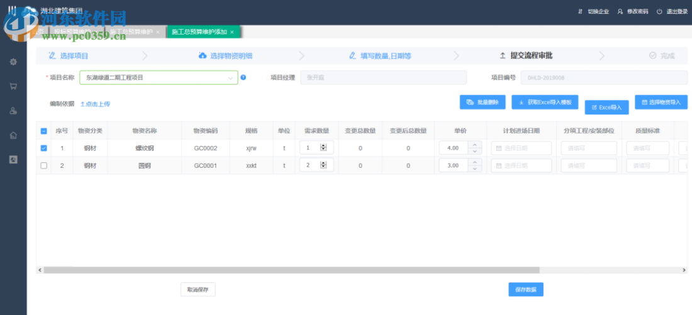Click the 选择物资导入 button
Image resolution: width=692 pixels, height=315 pixels.
point(661,102)
